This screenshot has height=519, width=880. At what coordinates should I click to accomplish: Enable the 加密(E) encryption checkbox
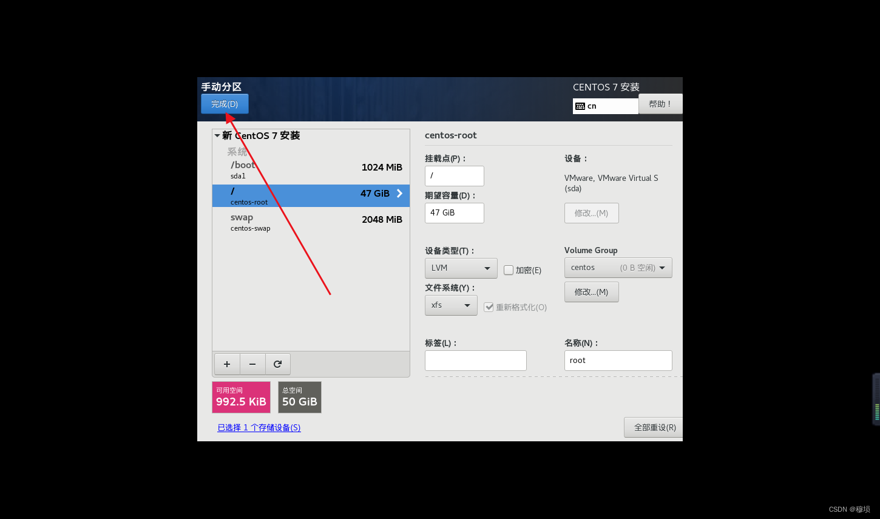509,270
